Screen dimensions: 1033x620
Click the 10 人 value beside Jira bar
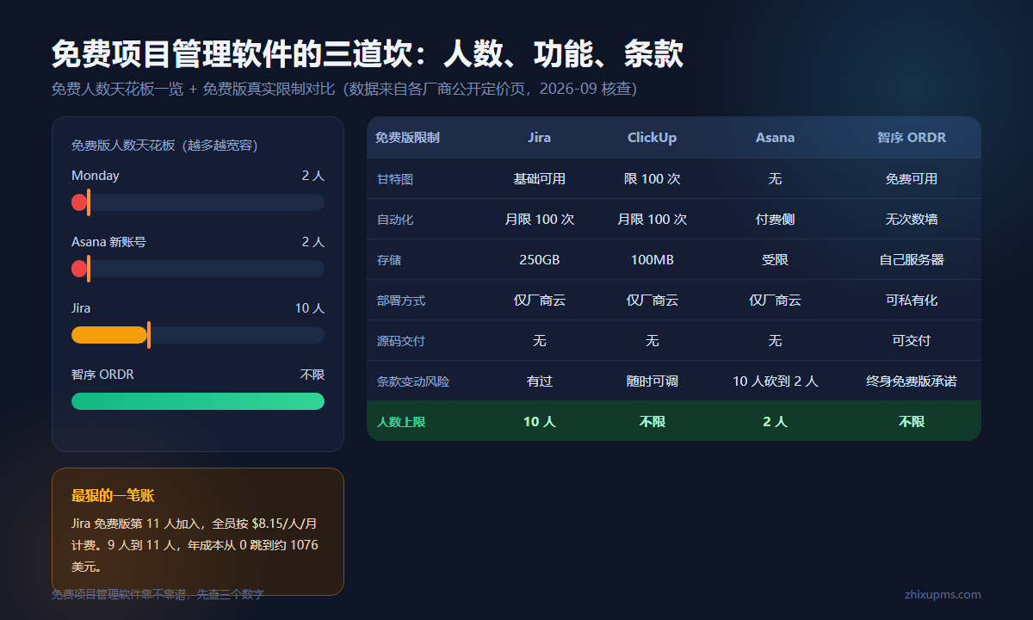310,308
